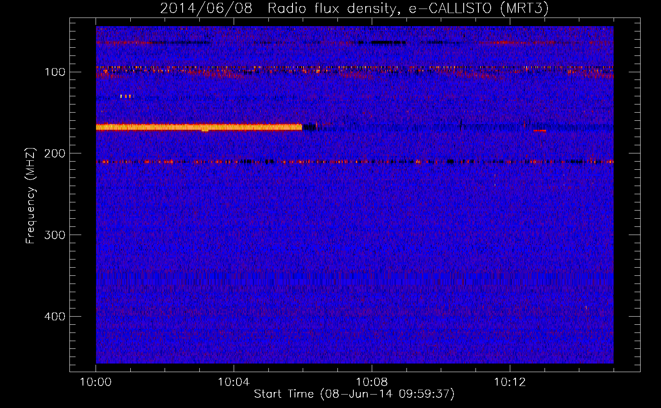Click the 'Start Time (08-Jun-14 09:59:37)' label

click(x=354, y=394)
